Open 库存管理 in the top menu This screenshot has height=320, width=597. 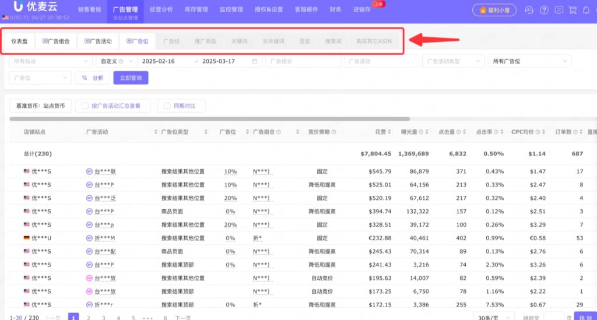(196, 9)
